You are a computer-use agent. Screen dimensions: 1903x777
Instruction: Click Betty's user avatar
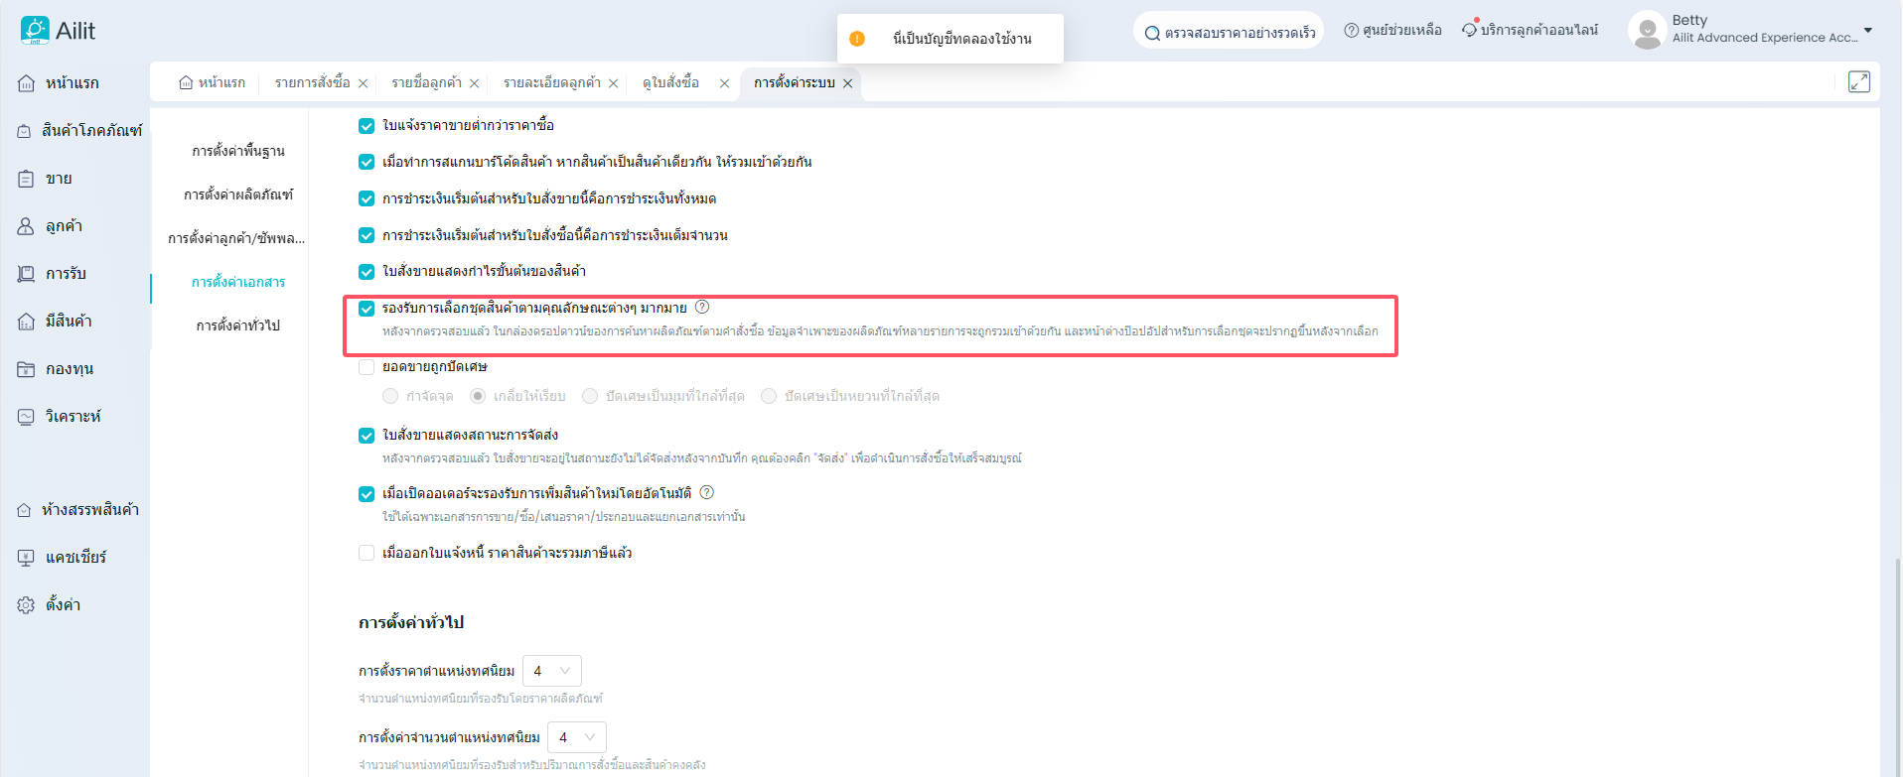pos(1646,30)
